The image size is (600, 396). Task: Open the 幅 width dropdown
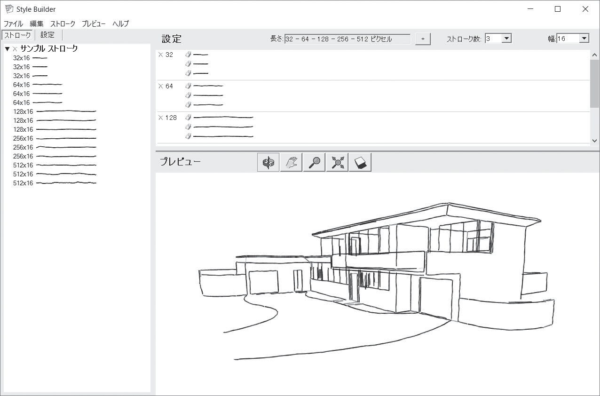[x=584, y=39]
